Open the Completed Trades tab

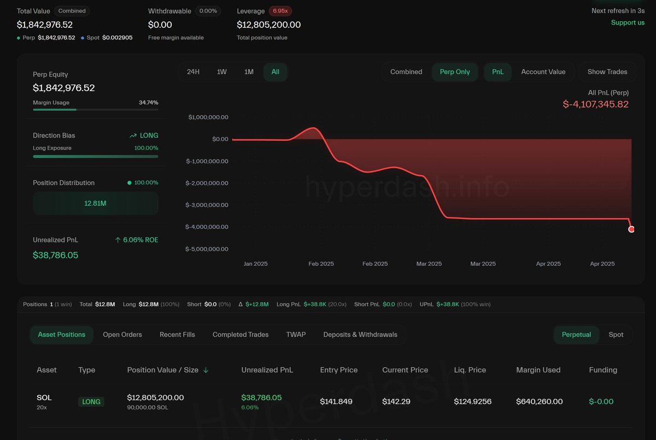(x=241, y=335)
